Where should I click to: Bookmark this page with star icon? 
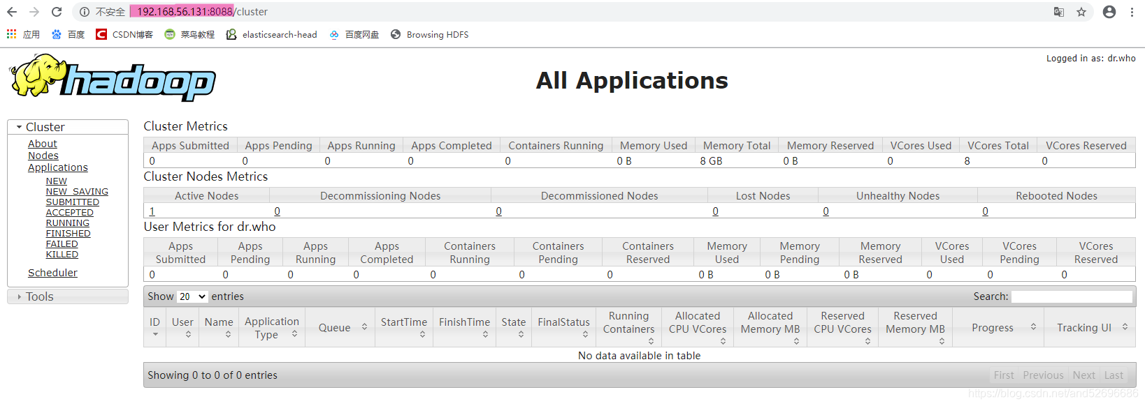click(x=1081, y=12)
